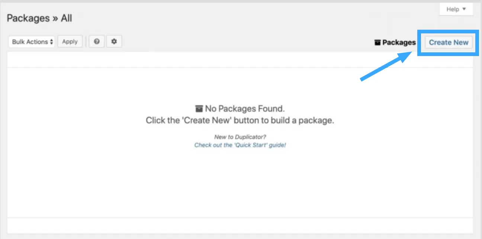Open the 'Quick Start' guide link
This screenshot has width=482, height=239.
point(240,145)
